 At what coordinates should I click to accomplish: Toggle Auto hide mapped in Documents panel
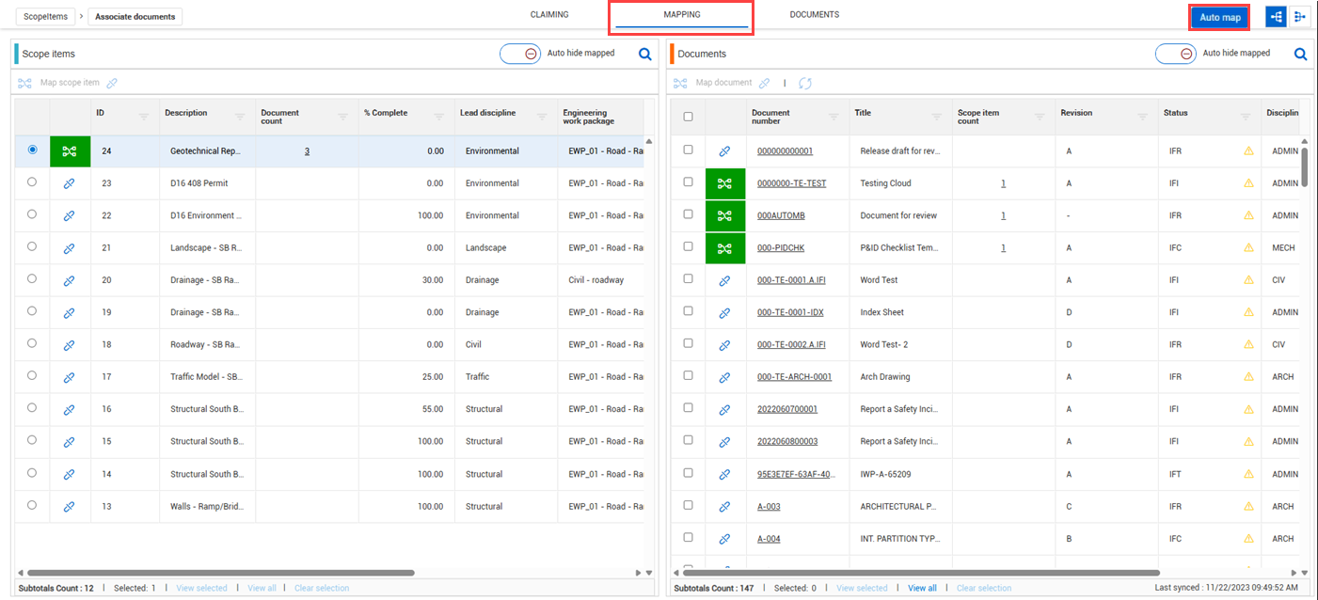tap(1176, 54)
